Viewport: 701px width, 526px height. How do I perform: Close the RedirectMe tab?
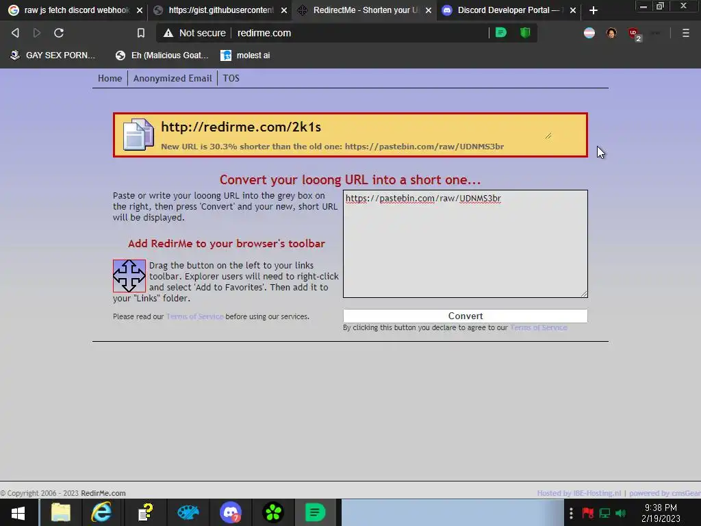(x=429, y=10)
